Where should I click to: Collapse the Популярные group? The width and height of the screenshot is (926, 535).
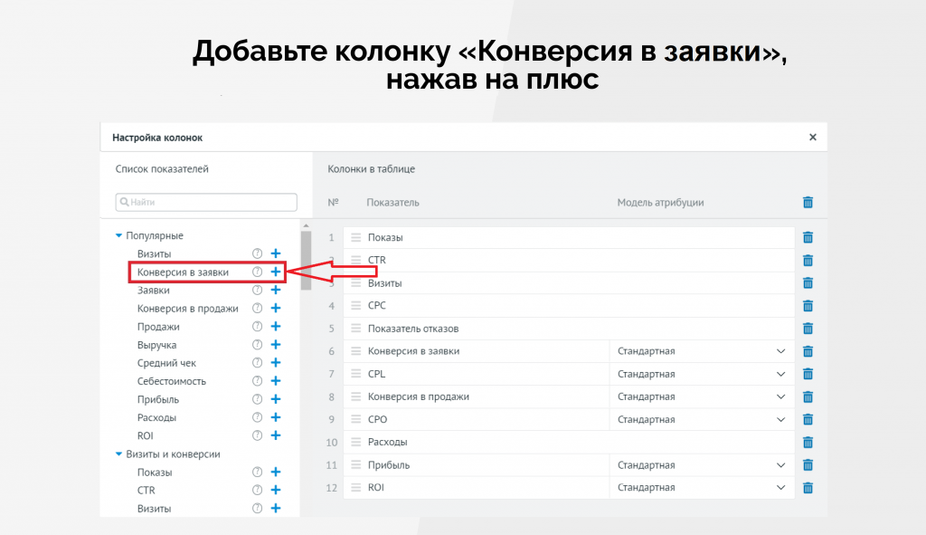[118, 236]
